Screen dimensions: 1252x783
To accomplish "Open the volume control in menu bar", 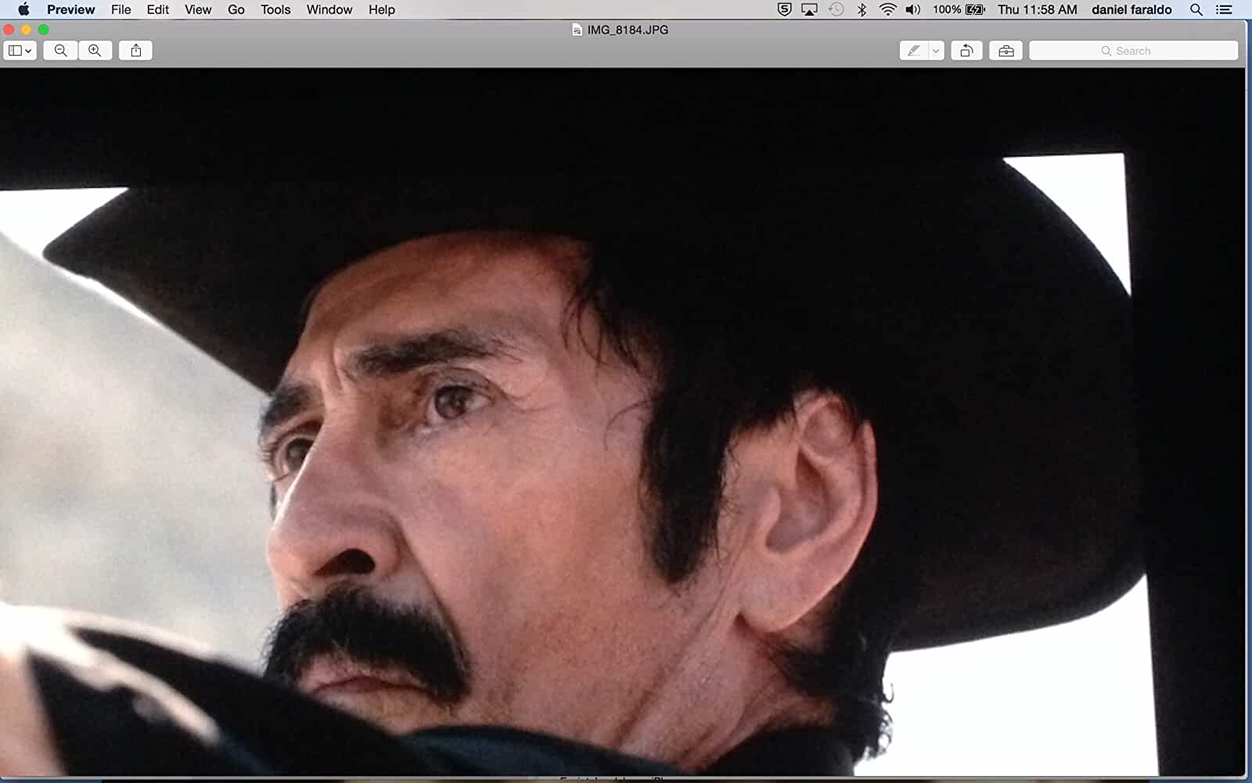I will 912,10.
